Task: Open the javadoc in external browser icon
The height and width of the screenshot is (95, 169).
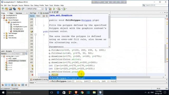Action: [x=55, y=12]
